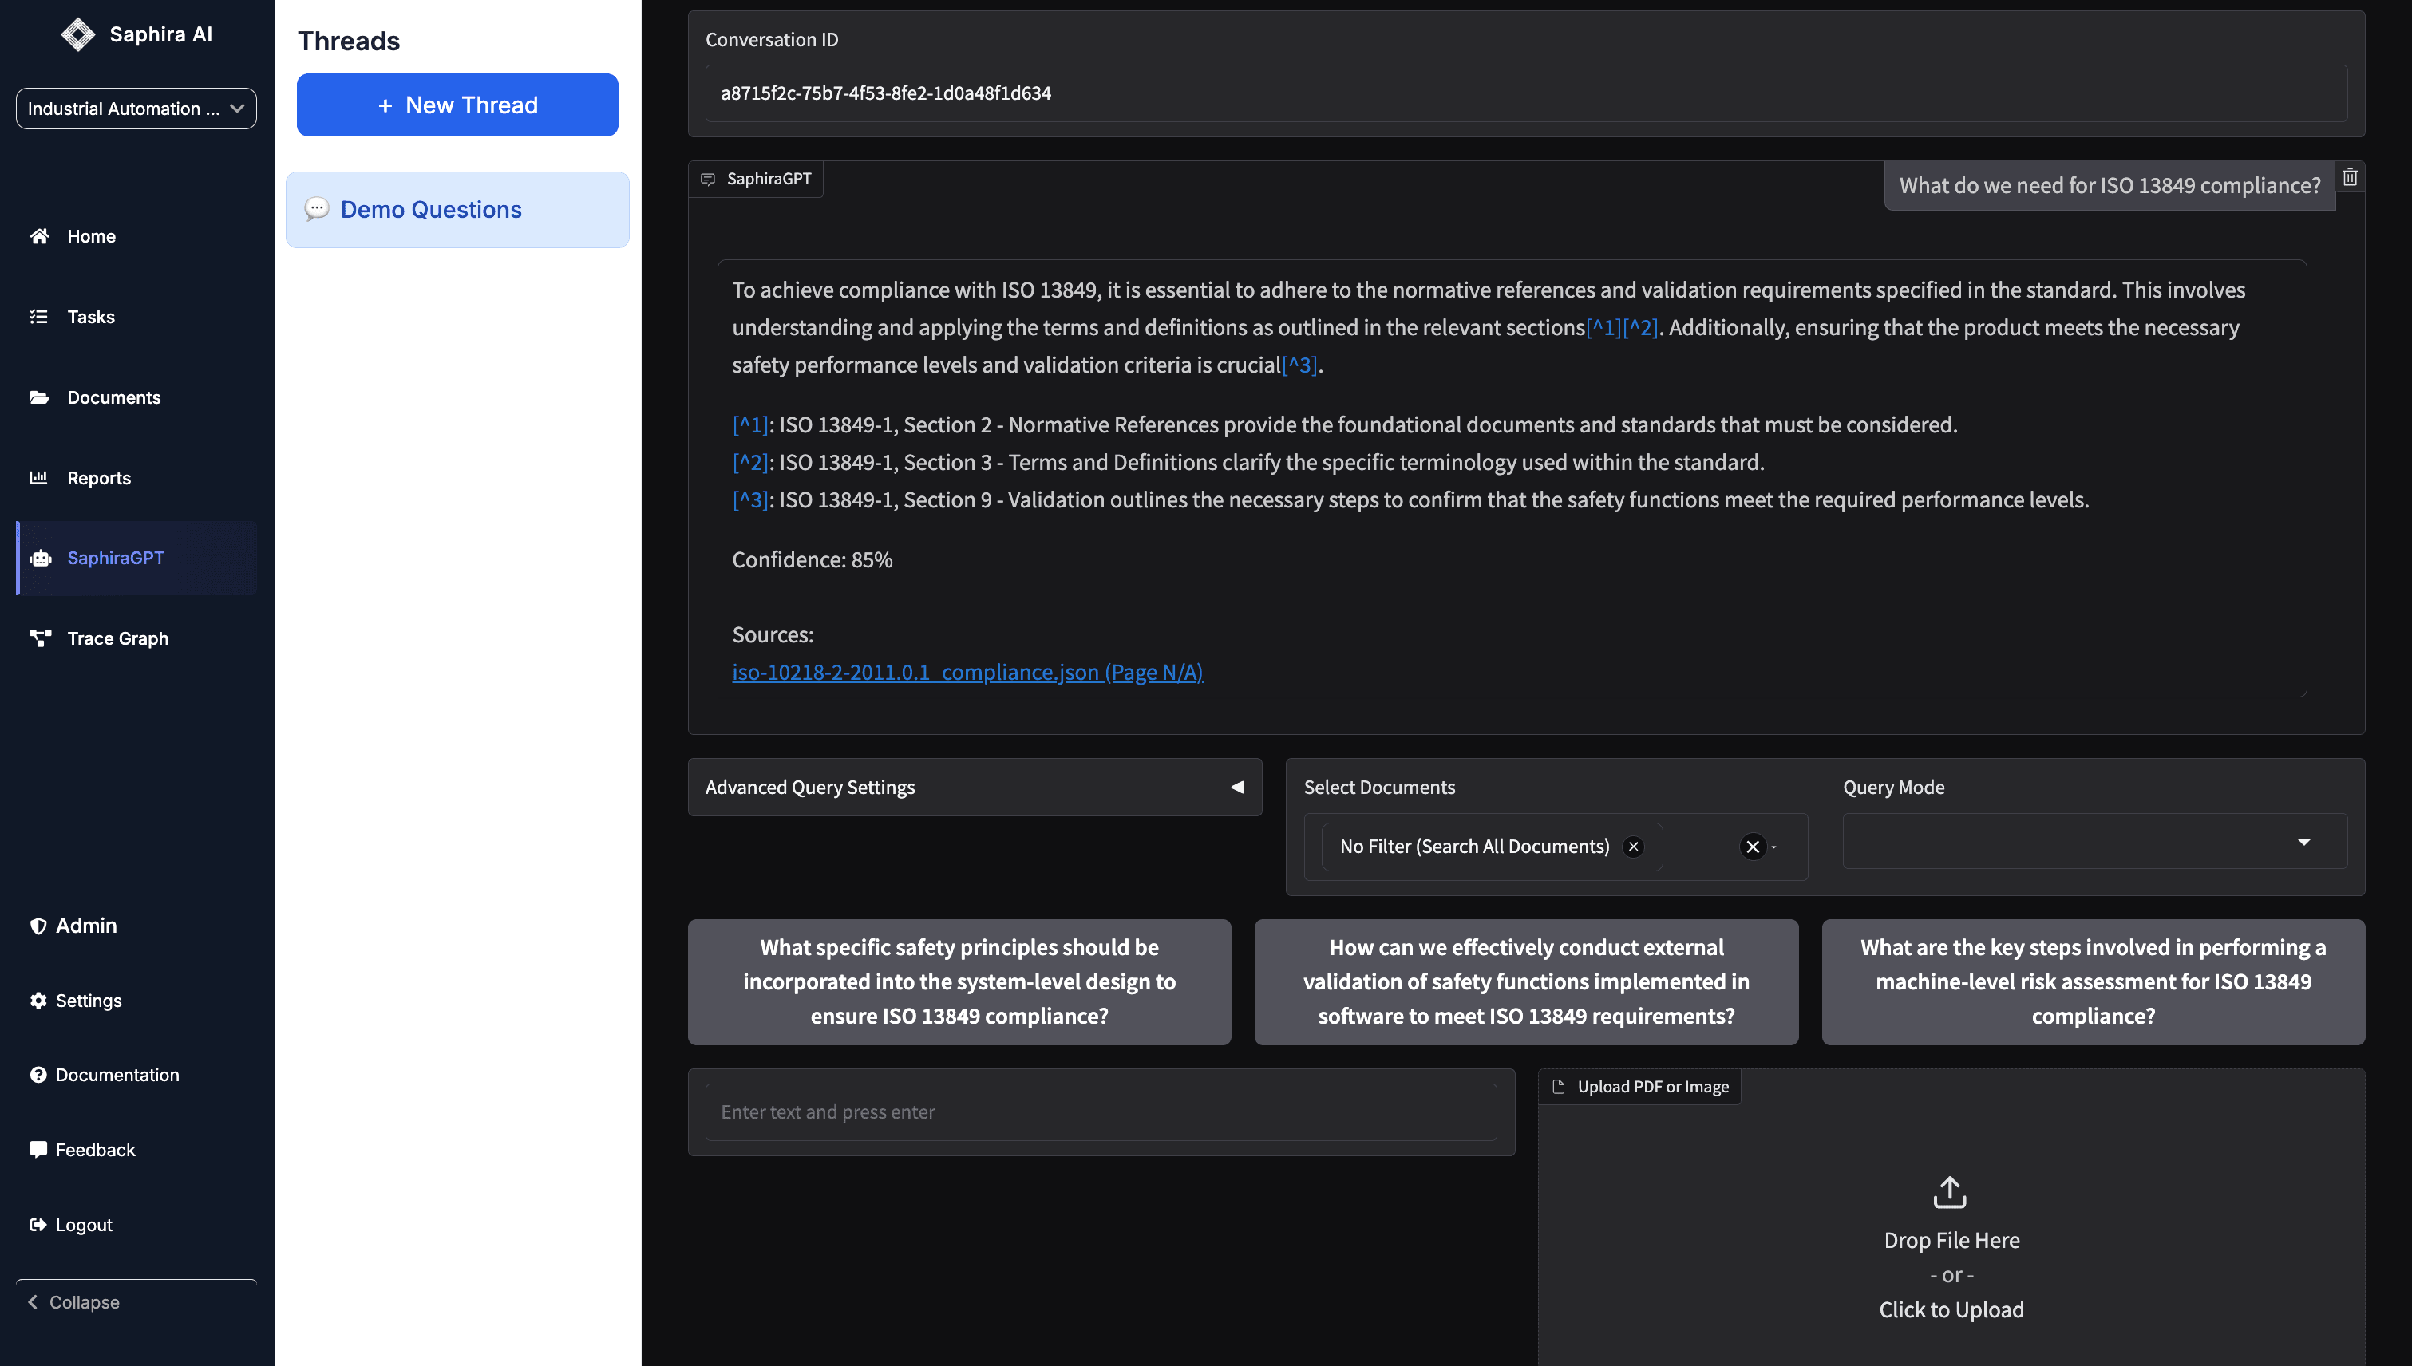Go to Home in the sidebar
2412x1366 pixels.
[90, 235]
